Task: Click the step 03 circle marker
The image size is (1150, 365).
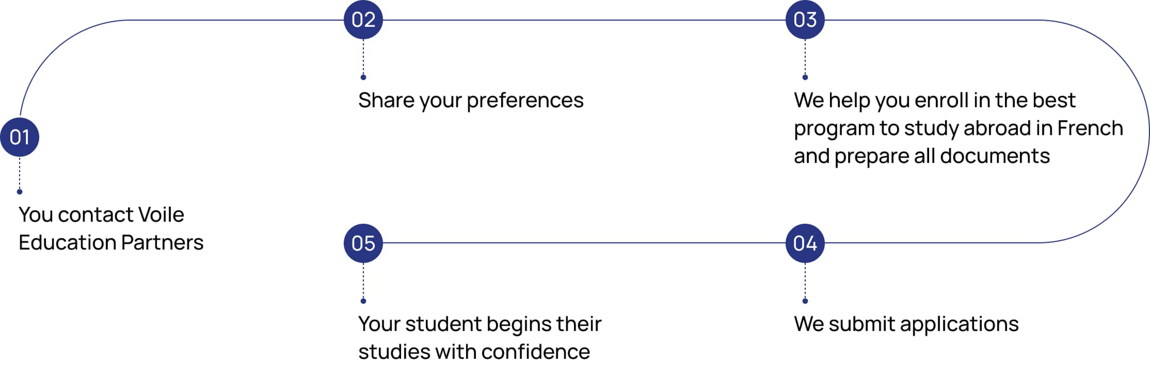Action: (x=805, y=20)
